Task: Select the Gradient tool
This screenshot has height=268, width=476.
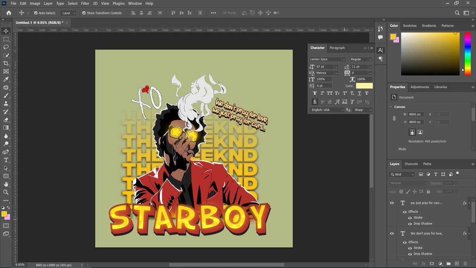Action: [x=6, y=128]
